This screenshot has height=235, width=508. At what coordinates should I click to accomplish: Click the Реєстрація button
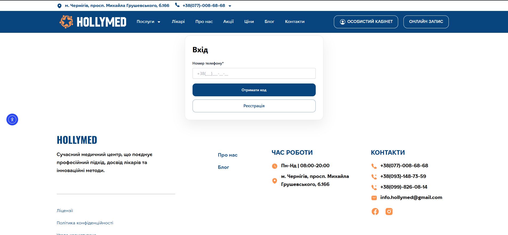[x=254, y=106]
